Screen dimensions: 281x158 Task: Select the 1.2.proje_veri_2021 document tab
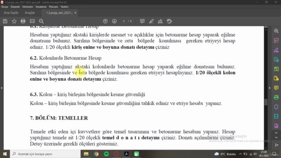pos(59,13)
